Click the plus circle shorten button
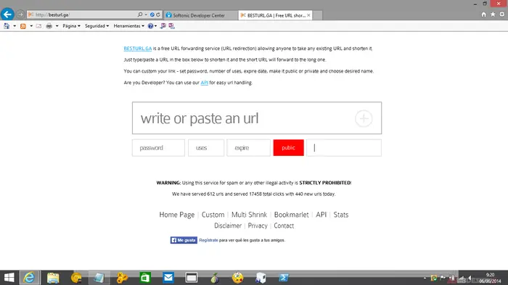The width and height of the screenshot is (508, 285). click(x=364, y=118)
